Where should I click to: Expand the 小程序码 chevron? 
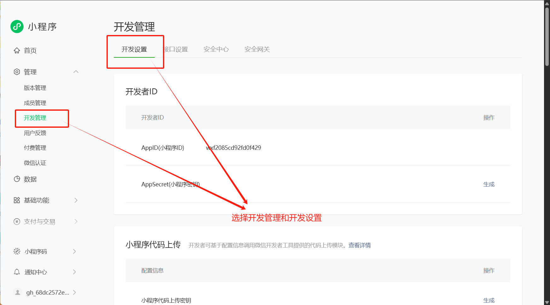coord(74,251)
